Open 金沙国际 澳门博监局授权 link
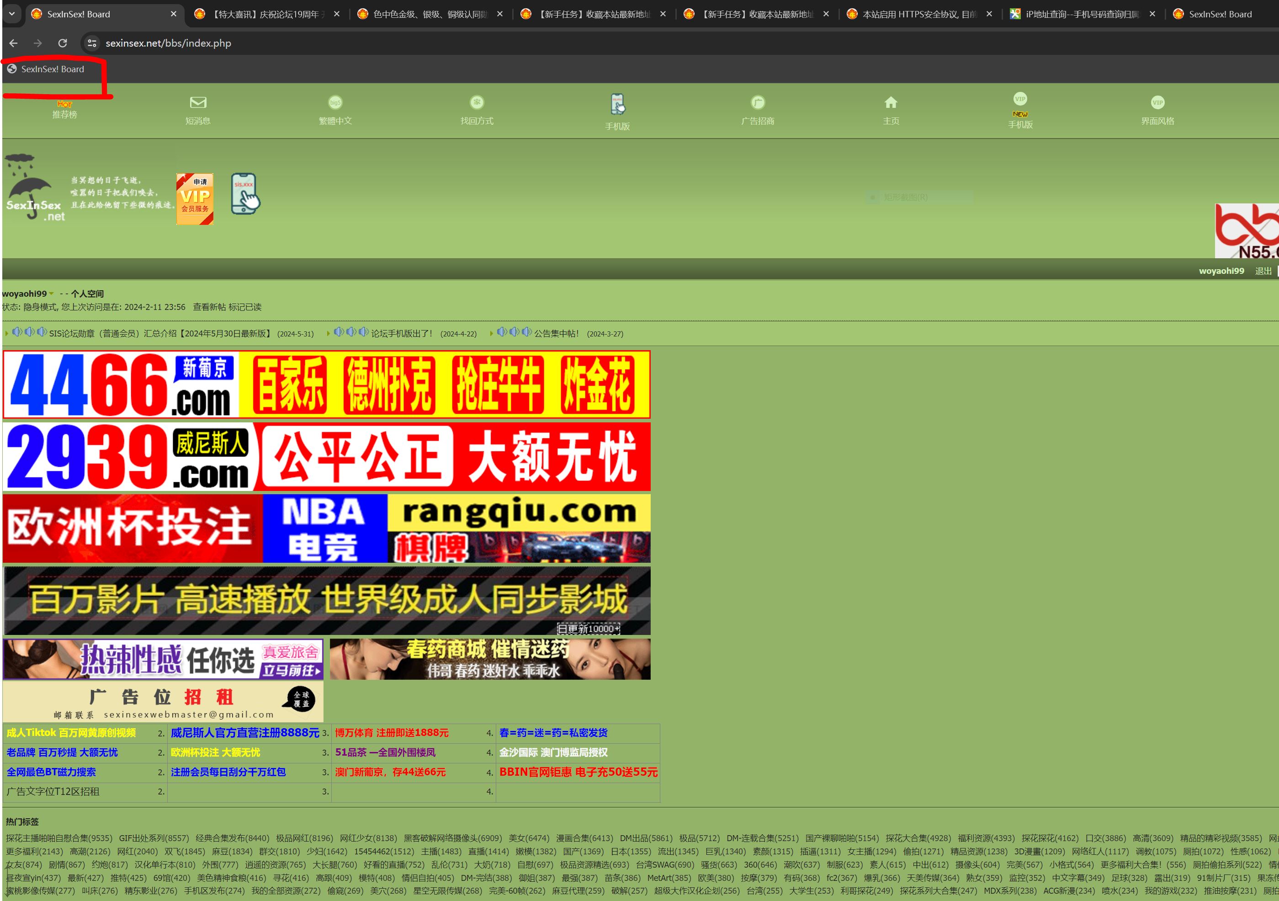This screenshot has width=1279, height=901. [553, 752]
